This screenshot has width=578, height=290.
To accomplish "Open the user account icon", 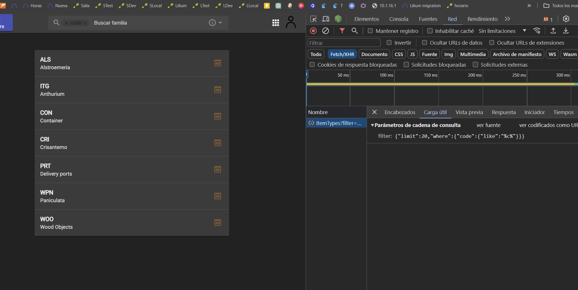I will [291, 22].
